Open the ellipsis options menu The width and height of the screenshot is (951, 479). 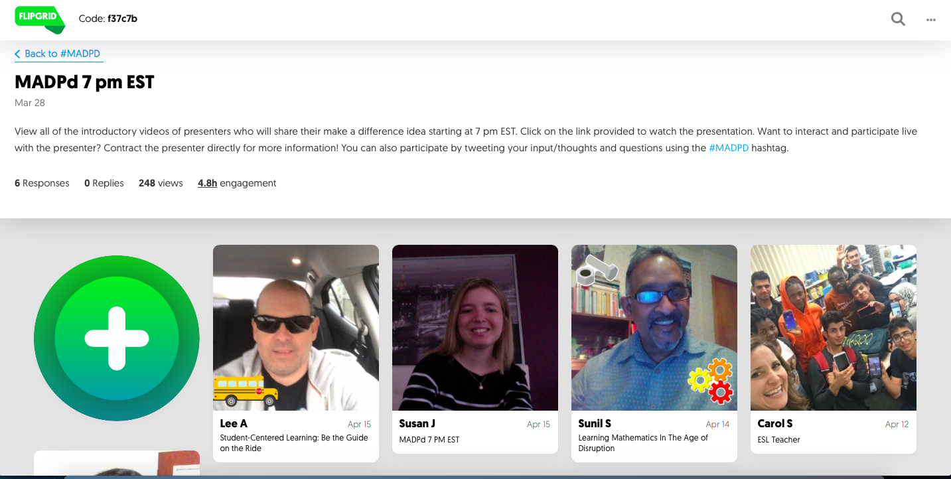(930, 20)
